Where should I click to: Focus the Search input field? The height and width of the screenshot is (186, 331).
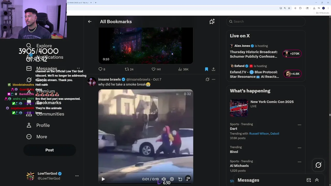click(266, 21)
